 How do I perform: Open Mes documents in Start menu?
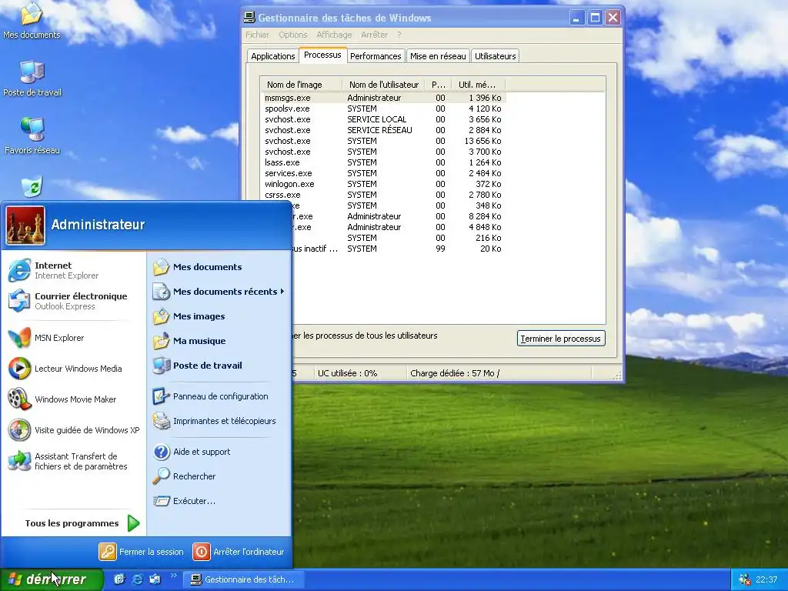click(x=207, y=267)
